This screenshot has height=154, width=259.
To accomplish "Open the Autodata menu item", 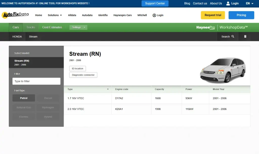I will (x=87, y=15).
